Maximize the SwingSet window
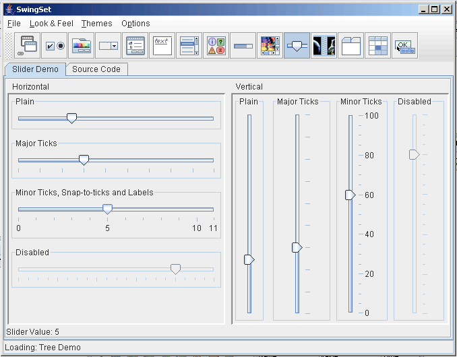The width and height of the screenshot is (457, 357). point(434,9)
